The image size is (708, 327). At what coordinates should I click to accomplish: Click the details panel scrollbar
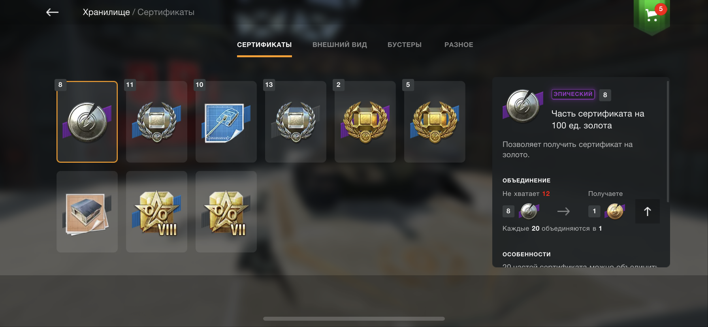tap(668, 141)
